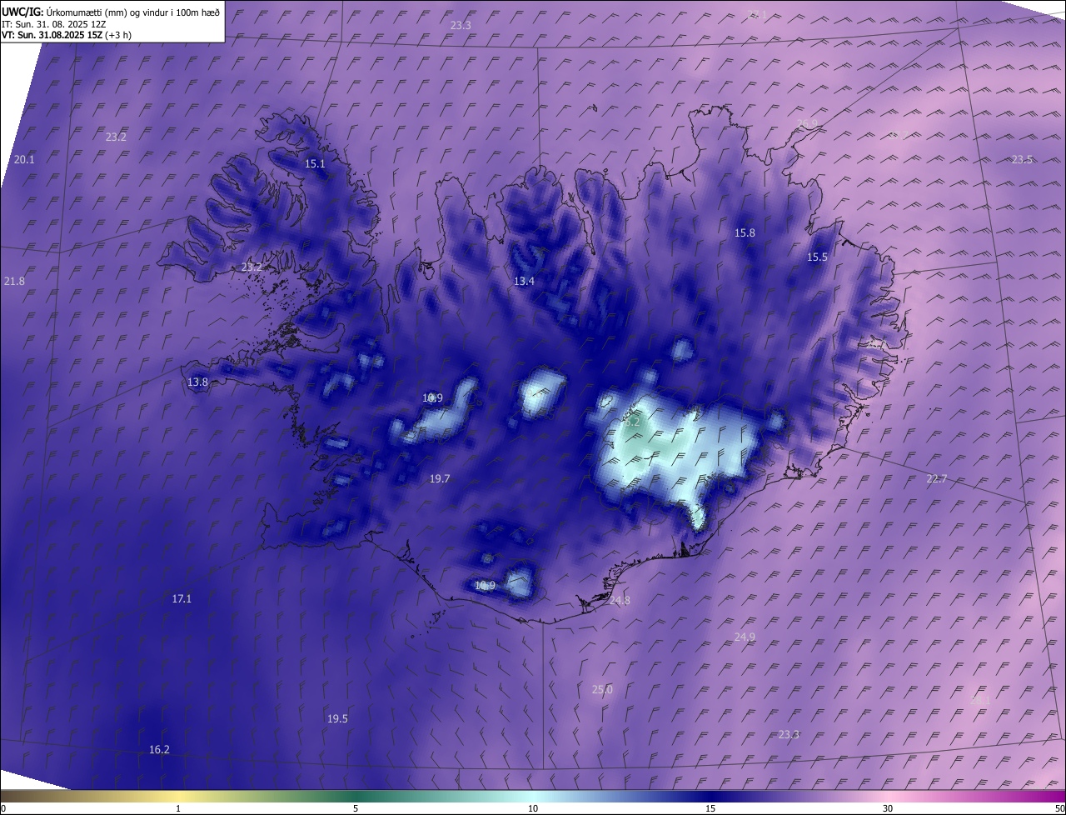1066x815 pixels.
Task: Click the valid time 'VT: Sun. 31.08.2025 15Z'
Action: click(51, 35)
